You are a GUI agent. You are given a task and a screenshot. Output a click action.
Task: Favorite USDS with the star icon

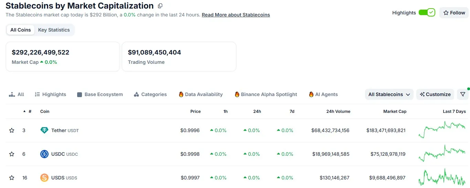point(12,178)
